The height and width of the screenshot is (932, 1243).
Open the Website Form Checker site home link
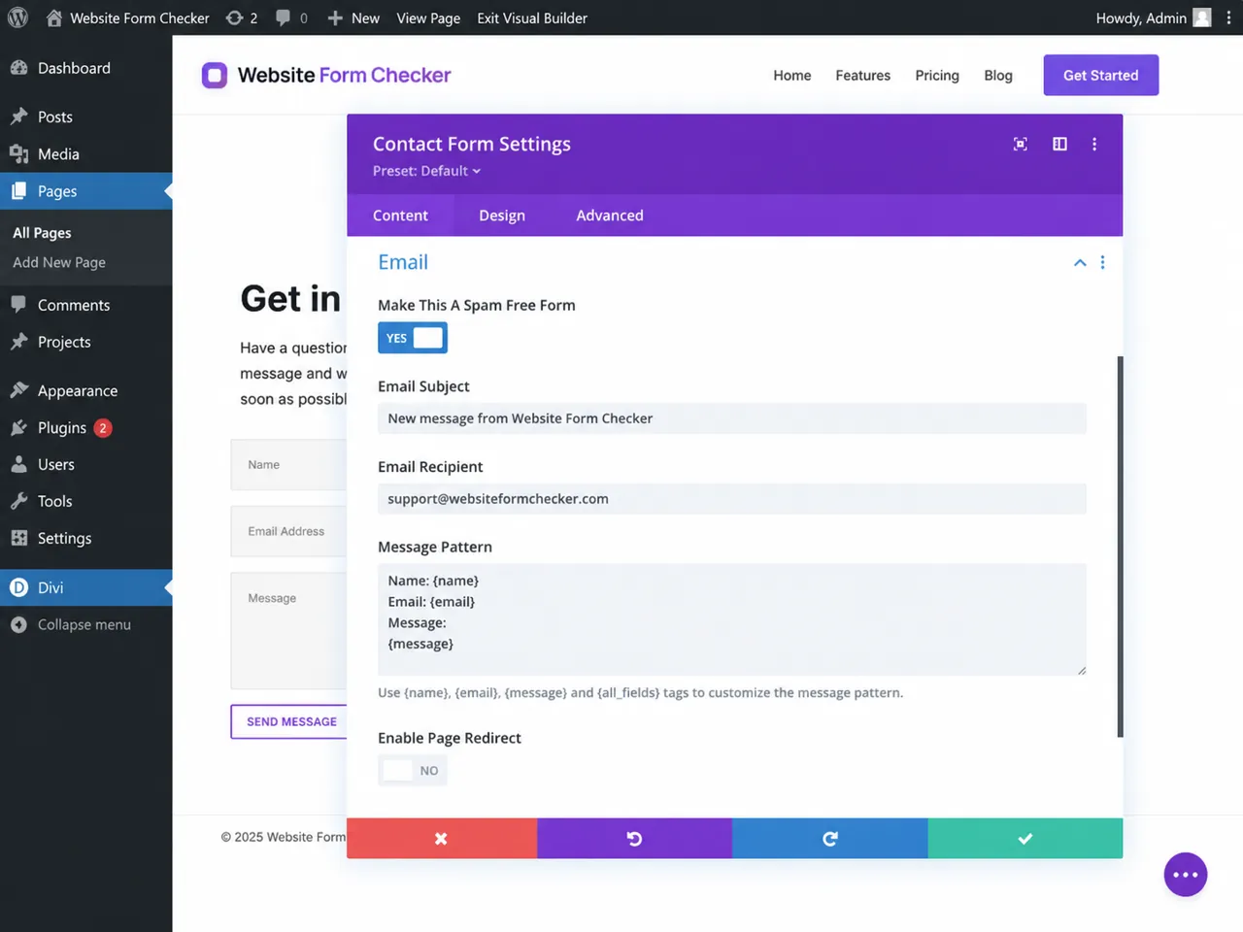coord(127,17)
